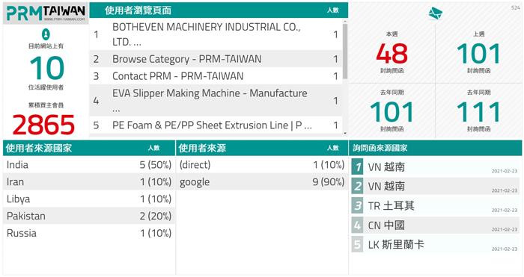
Task: Open Browse Category - PRM-TAIWAN row
Action: coord(216,59)
